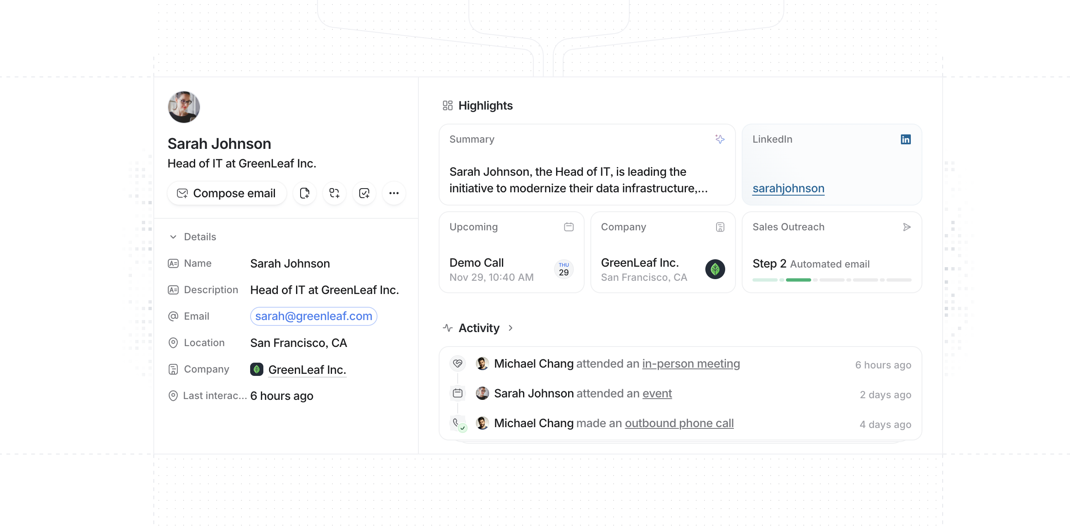Click the add note icon button

[x=304, y=193]
